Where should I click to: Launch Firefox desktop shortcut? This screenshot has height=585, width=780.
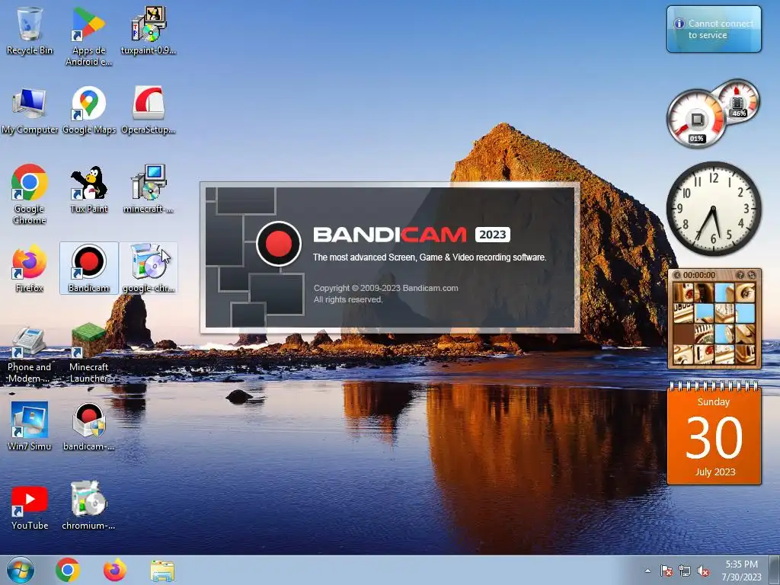tap(30, 267)
